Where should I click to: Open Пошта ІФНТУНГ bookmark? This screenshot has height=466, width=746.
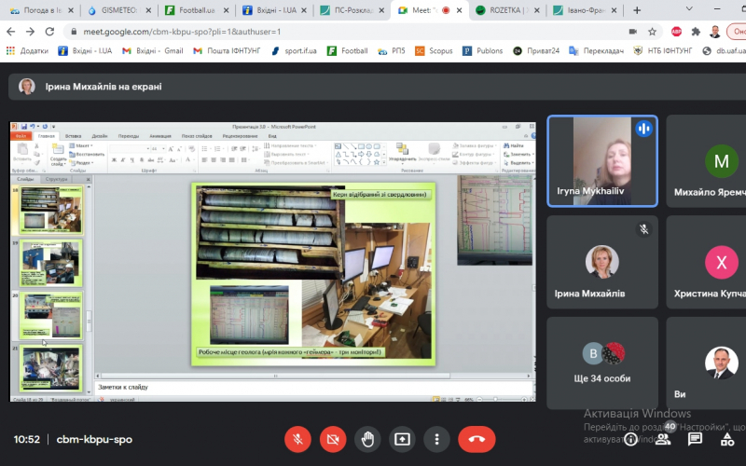pyautogui.click(x=227, y=50)
